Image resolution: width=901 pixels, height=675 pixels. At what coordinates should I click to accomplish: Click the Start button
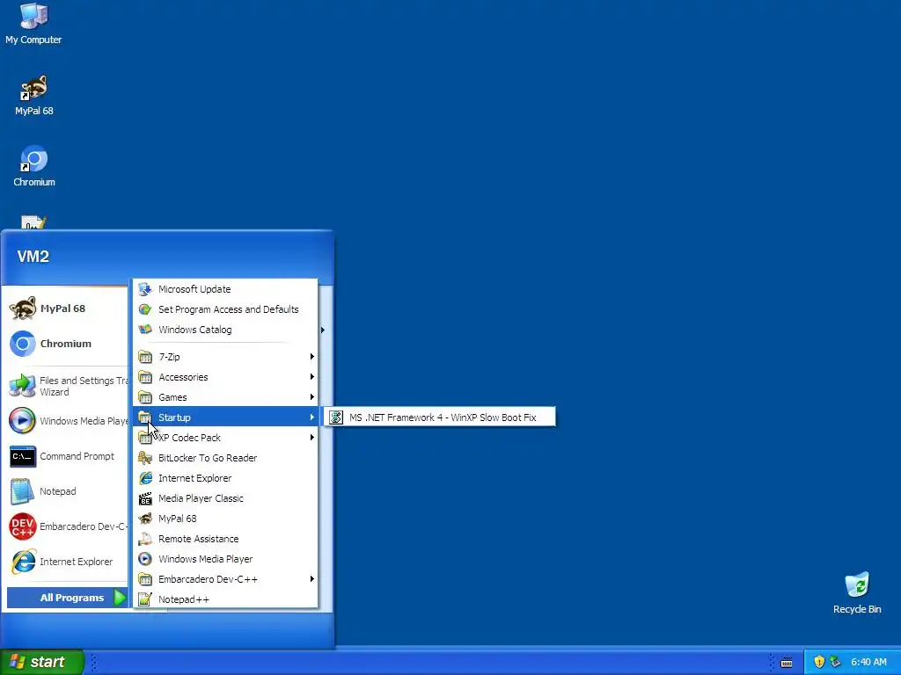[x=41, y=662]
